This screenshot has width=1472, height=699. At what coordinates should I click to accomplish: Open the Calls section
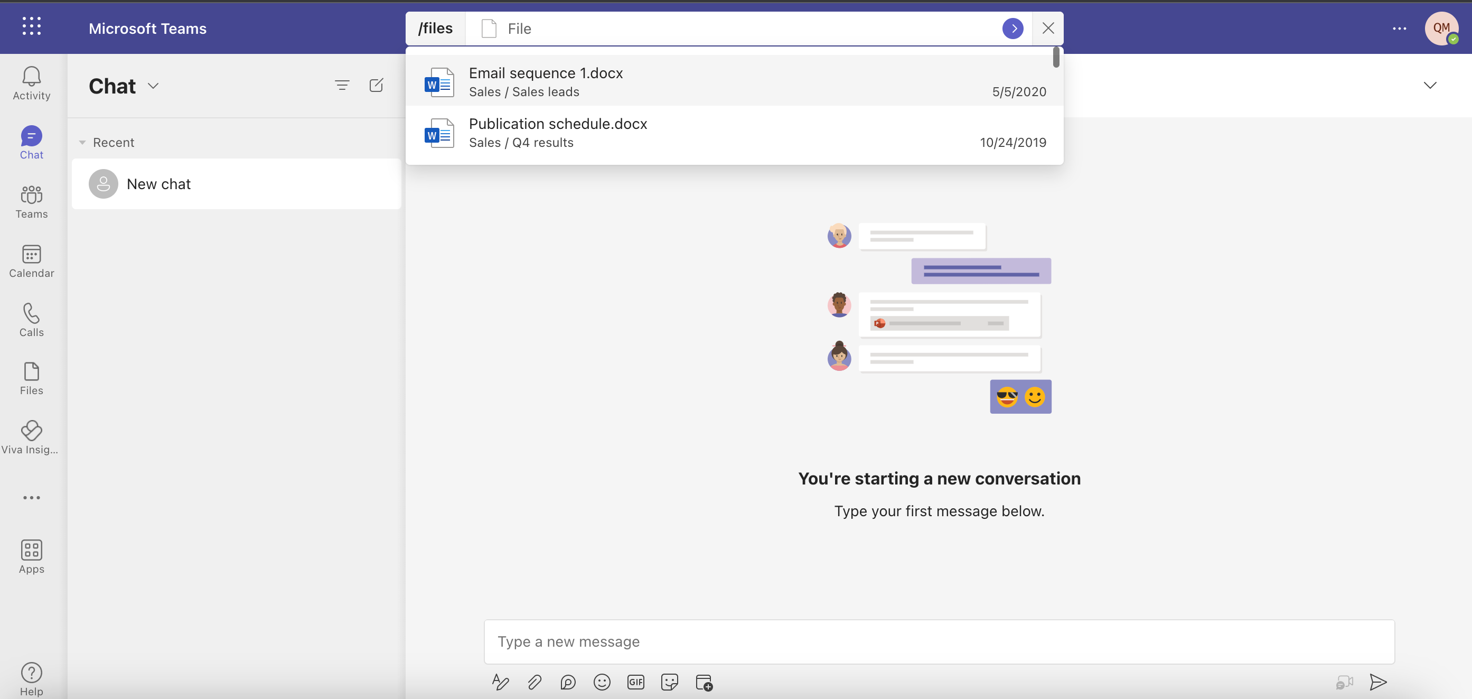[32, 320]
